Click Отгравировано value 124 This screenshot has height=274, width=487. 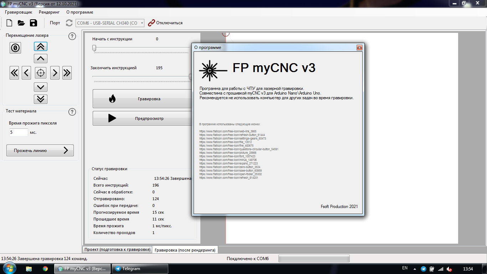click(155, 199)
